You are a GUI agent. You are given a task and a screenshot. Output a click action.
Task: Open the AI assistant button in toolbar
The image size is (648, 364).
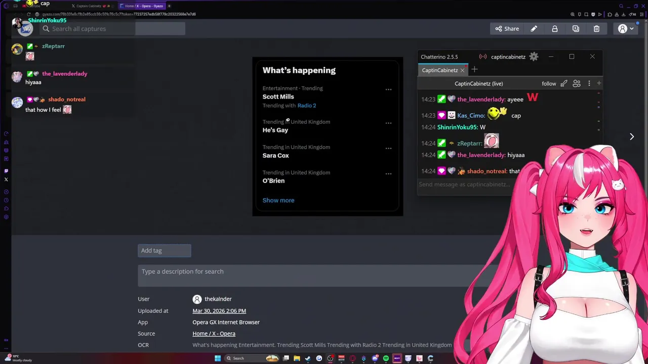(x=632, y=14)
